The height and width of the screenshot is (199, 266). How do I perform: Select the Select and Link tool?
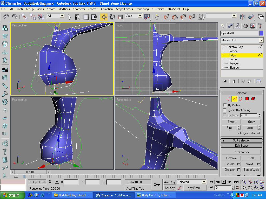coord(24,17)
